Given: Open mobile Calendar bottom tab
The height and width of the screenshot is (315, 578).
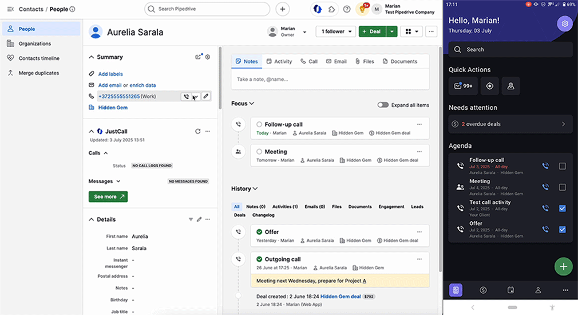Looking at the screenshot, I should (x=510, y=290).
